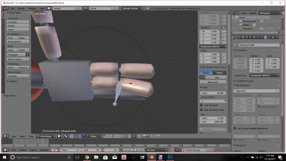286x161 pixels.
Task: Open the Object properties tab icon
Action: (254, 37)
